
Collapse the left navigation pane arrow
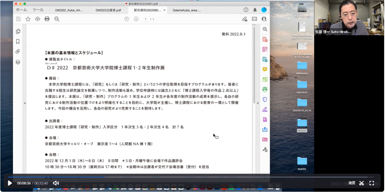click(25, 103)
